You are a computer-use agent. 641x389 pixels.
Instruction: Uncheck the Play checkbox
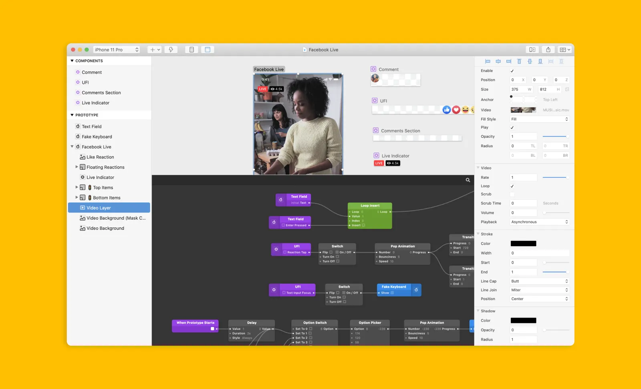(512, 128)
